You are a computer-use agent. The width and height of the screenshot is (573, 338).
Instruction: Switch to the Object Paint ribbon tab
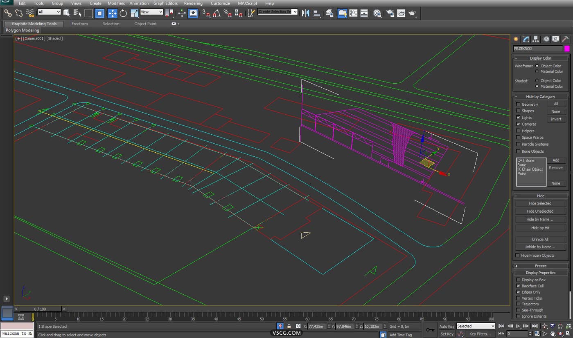pyautogui.click(x=145, y=24)
